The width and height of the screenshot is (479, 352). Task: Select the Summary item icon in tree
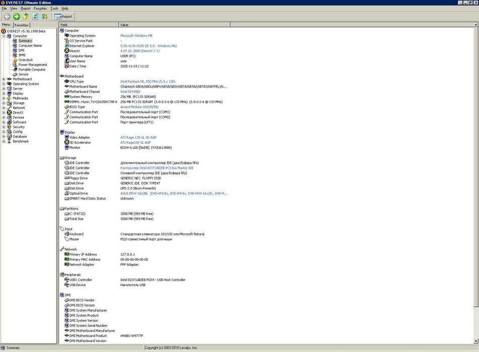pos(15,41)
